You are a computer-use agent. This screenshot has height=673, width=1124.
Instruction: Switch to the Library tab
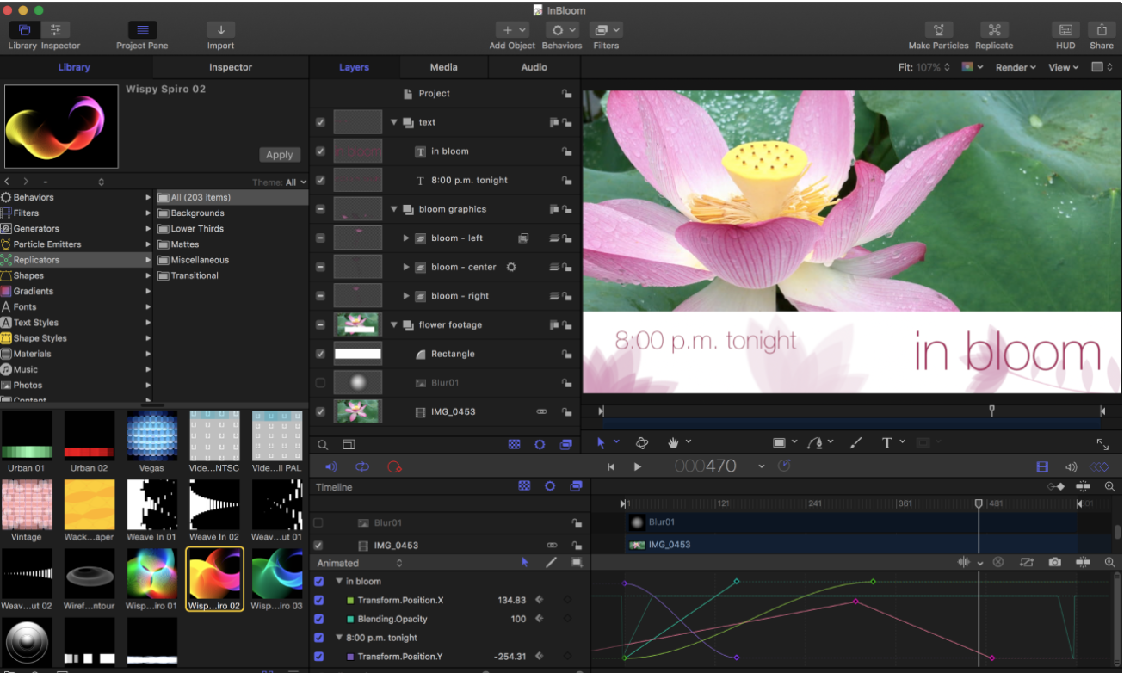tap(74, 67)
